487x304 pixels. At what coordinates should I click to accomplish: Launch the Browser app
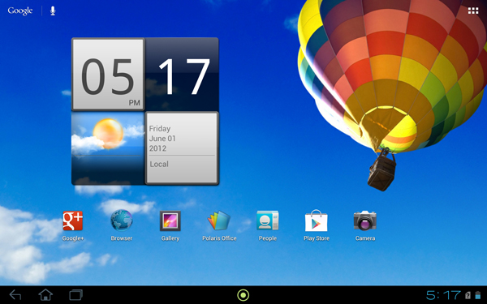pyautogui.click(x=122, y=225)
